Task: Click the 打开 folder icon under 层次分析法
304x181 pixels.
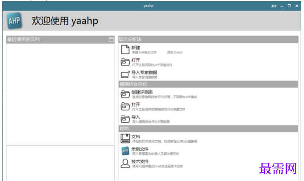Action: click(x=125, y=62)
